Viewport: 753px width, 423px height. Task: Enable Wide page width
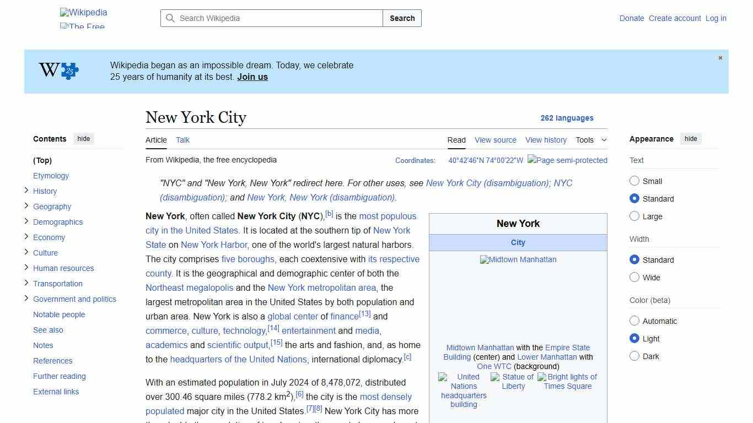pyautogui.click(x=634, y=278)
